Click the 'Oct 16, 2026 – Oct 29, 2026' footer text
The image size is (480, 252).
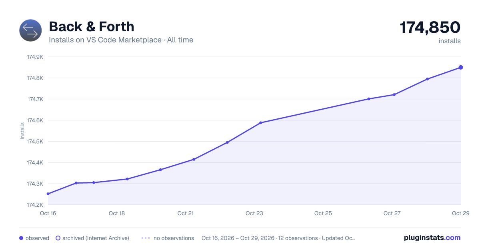coord(238,238)
